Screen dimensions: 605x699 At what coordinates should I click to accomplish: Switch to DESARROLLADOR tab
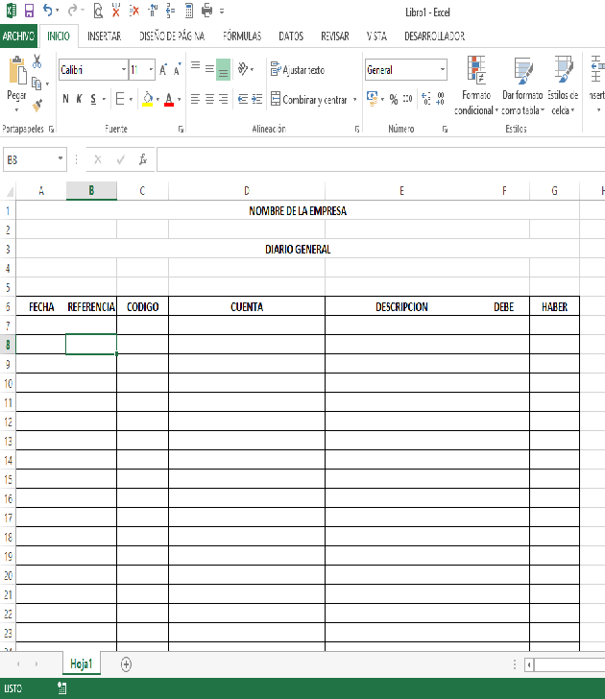pyautogui.click(x=435, y=36)
